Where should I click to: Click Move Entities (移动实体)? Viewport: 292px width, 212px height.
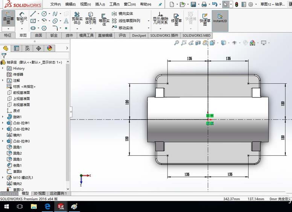pos(123,28)
